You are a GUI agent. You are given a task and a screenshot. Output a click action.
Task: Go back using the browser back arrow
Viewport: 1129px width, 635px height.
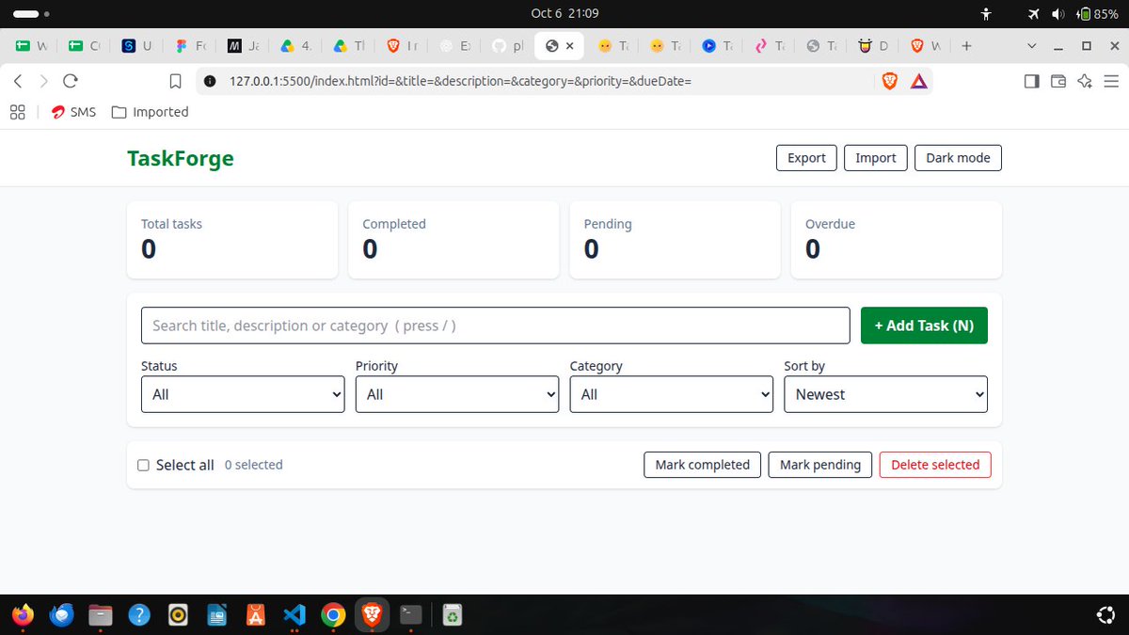[x=19, y=81]
